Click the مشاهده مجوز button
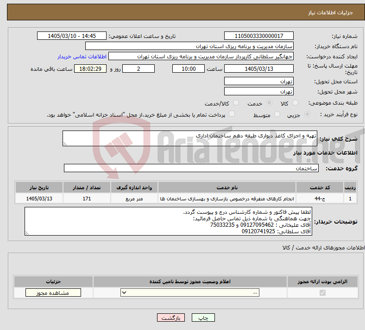The width and height of the screenshot is (365, 330). click(x=53, y=293)
